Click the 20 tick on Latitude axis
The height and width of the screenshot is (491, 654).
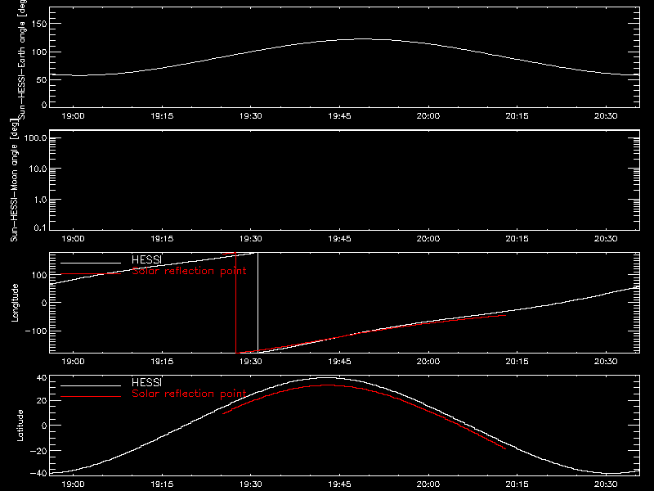click(x=42, y=401)
